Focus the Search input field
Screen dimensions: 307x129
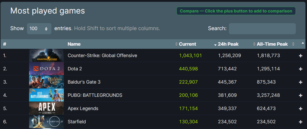point(262,29)
